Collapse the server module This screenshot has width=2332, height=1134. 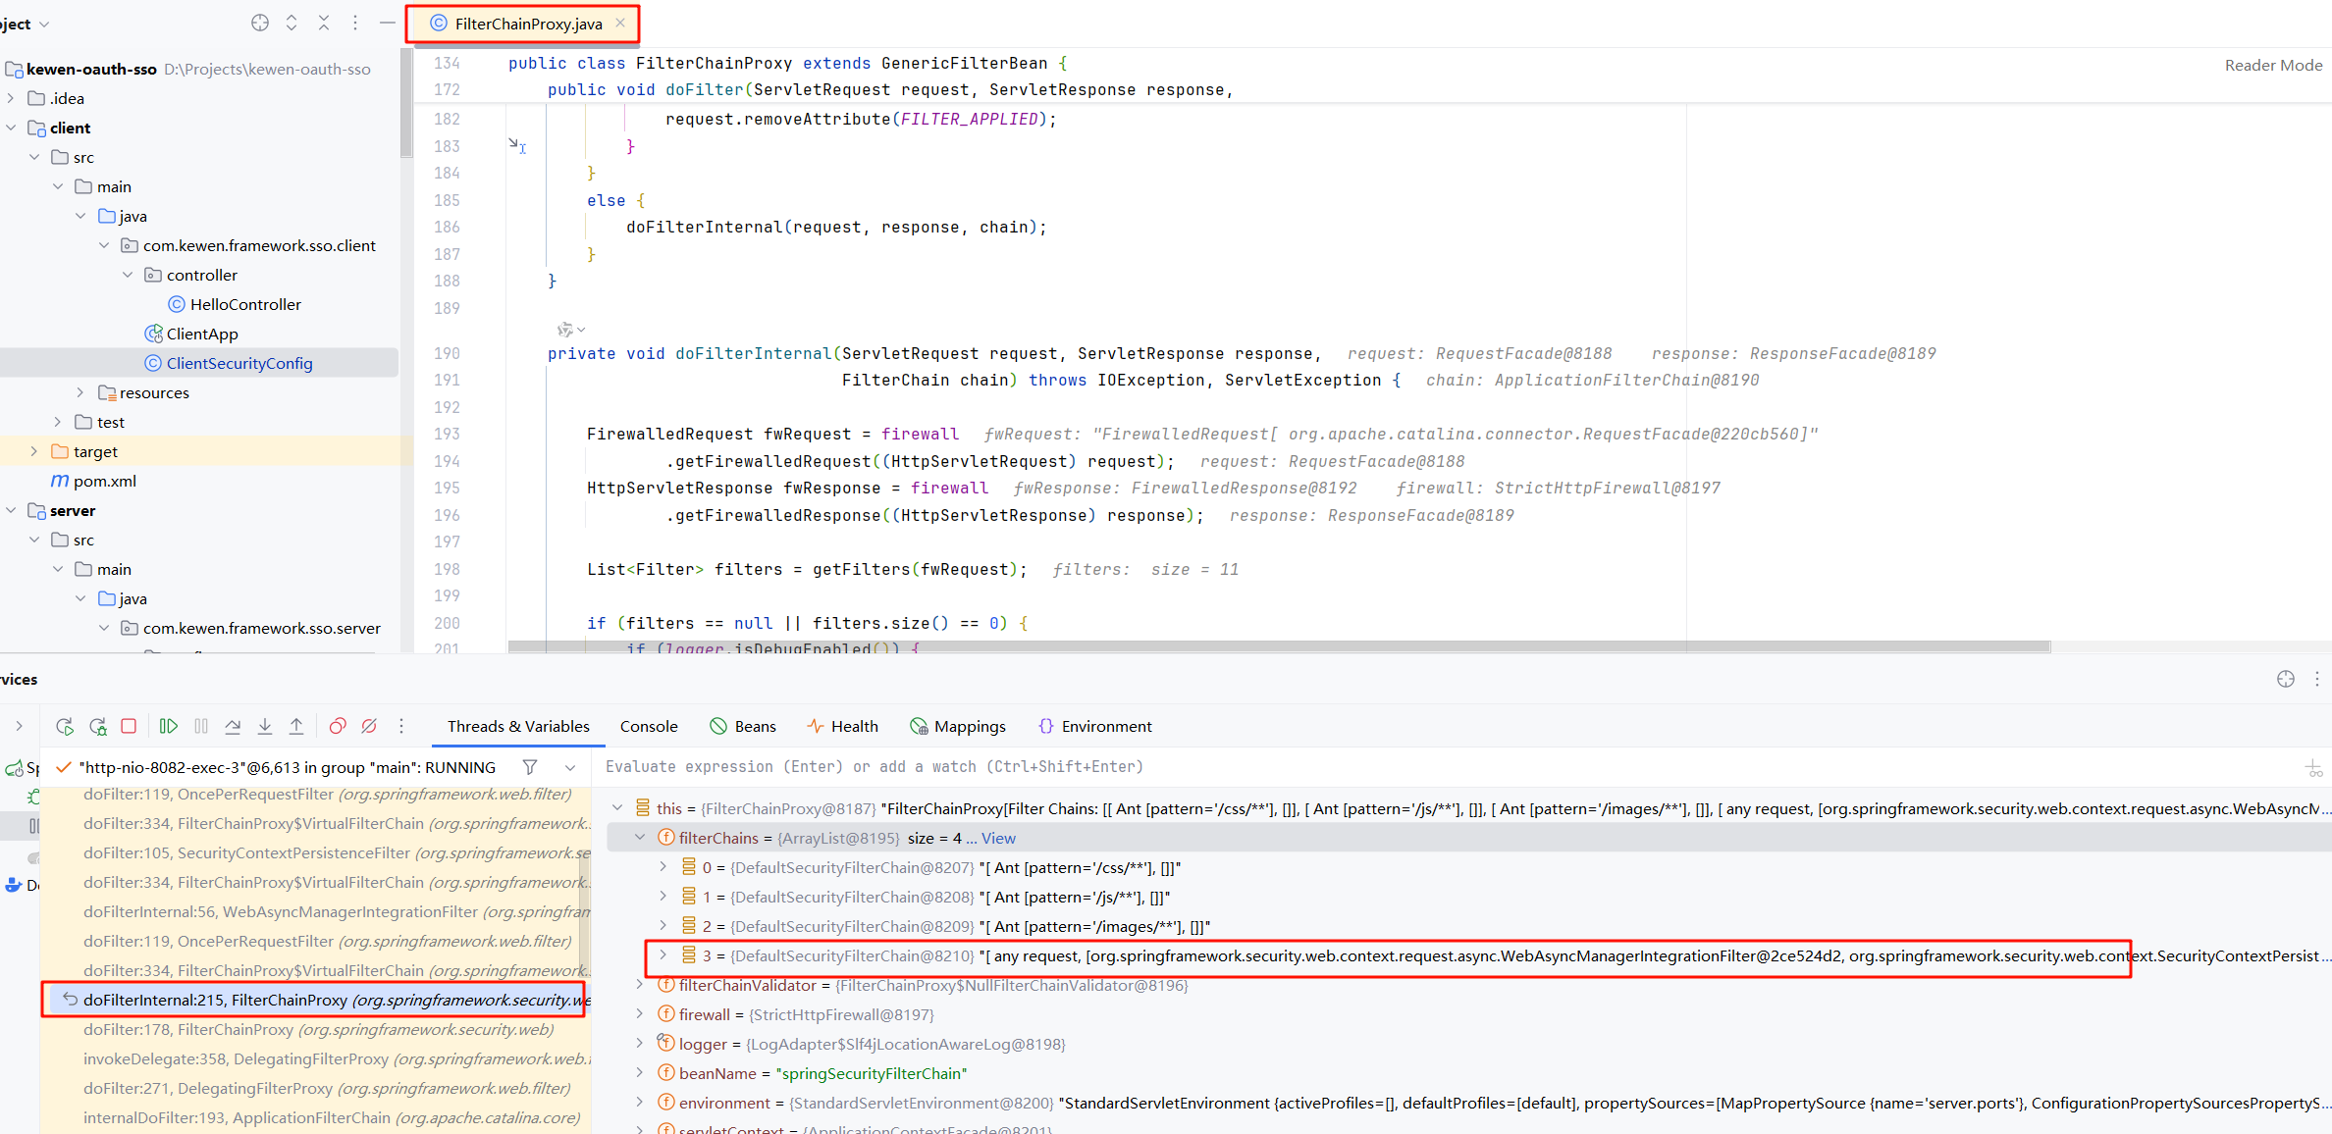point(11,510)
